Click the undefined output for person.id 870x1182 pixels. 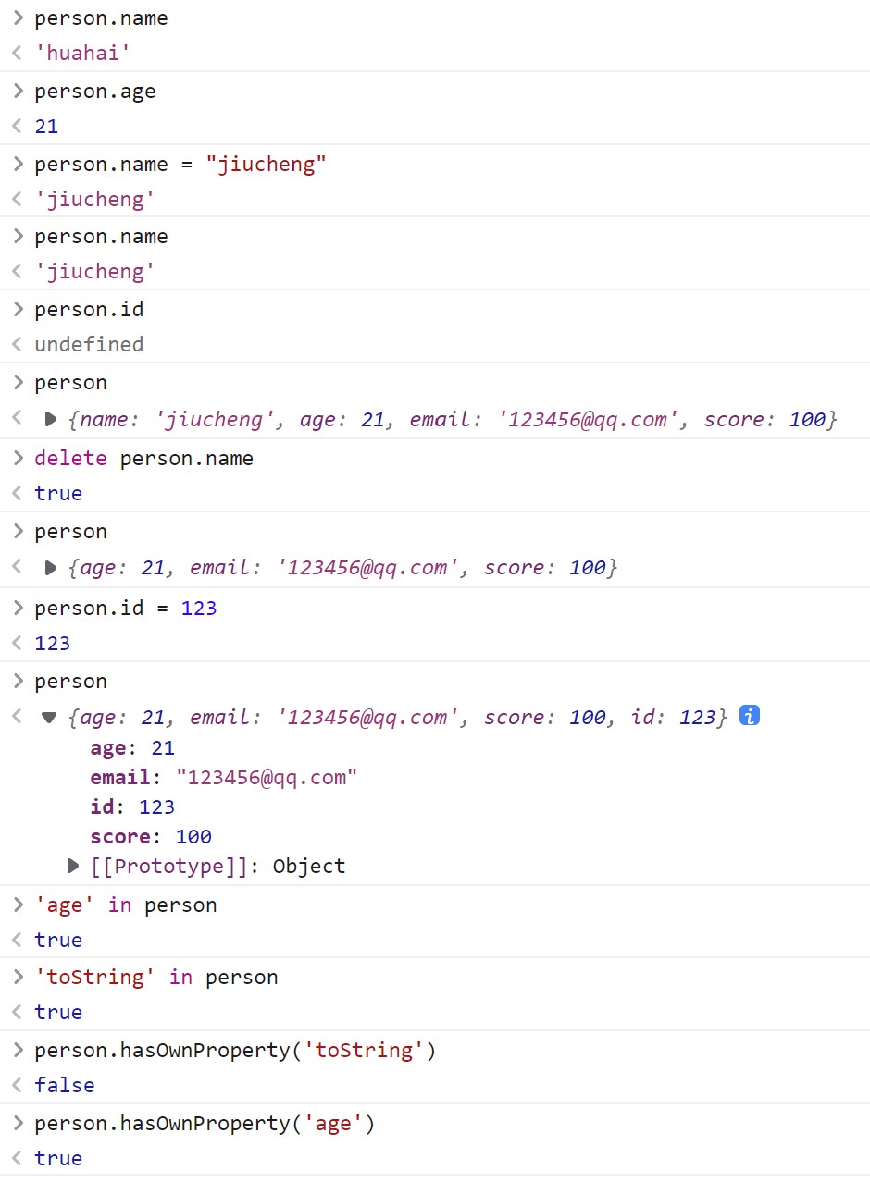(89, 344)
